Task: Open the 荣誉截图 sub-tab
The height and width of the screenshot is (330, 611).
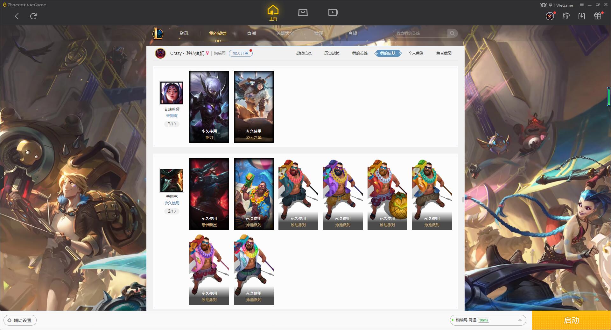Action: click(444, 53)
